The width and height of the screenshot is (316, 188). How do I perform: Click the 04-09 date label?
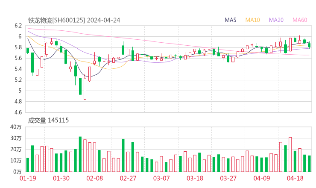(262, 178)
